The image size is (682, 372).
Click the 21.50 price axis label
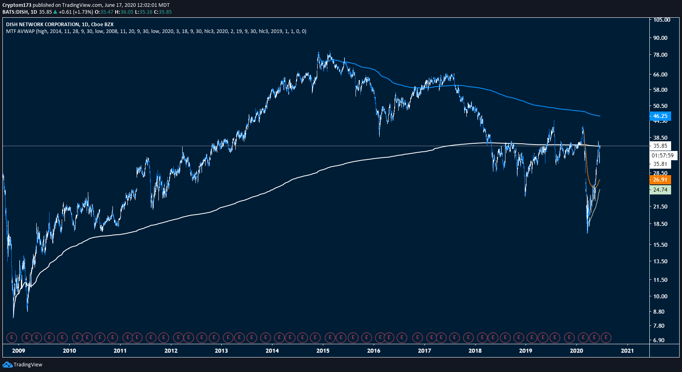pyautogui.click(x=660, y=207)
